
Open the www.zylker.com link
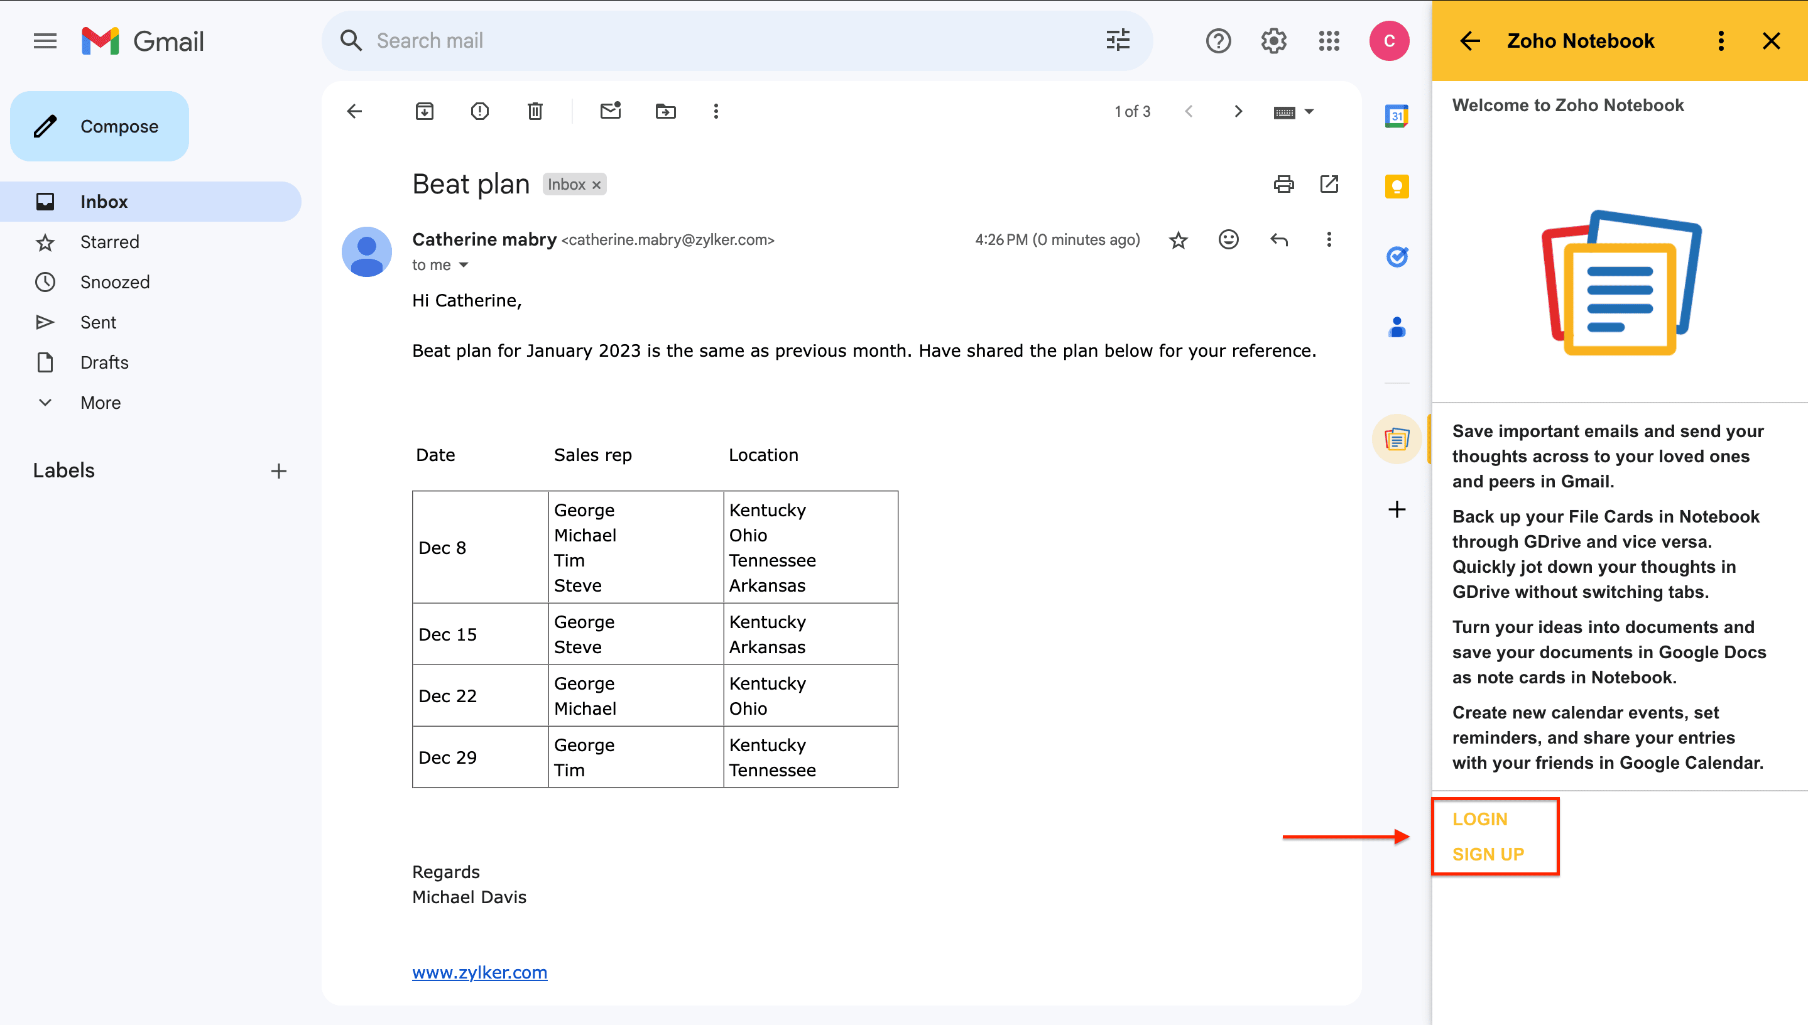(x=479, y=972)
